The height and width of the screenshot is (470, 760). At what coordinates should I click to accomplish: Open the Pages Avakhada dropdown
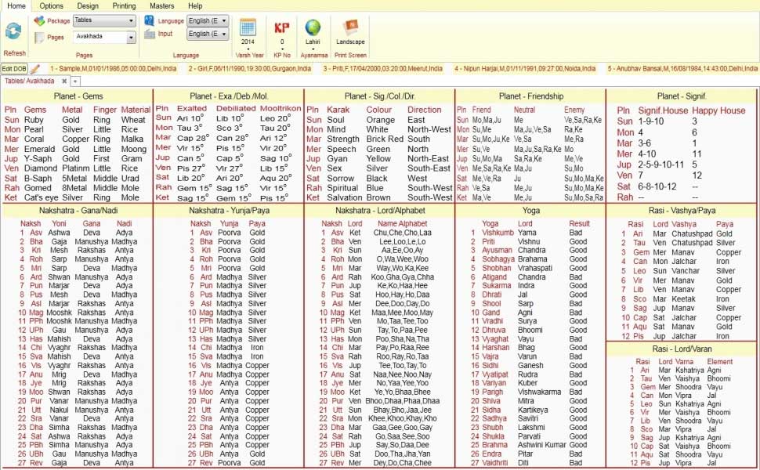point(130,37)
